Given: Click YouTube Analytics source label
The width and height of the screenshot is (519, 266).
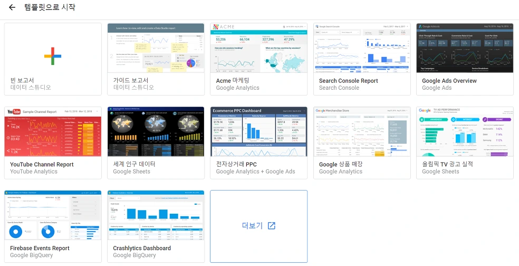Looking at the screenshot, I should point(34,172).
